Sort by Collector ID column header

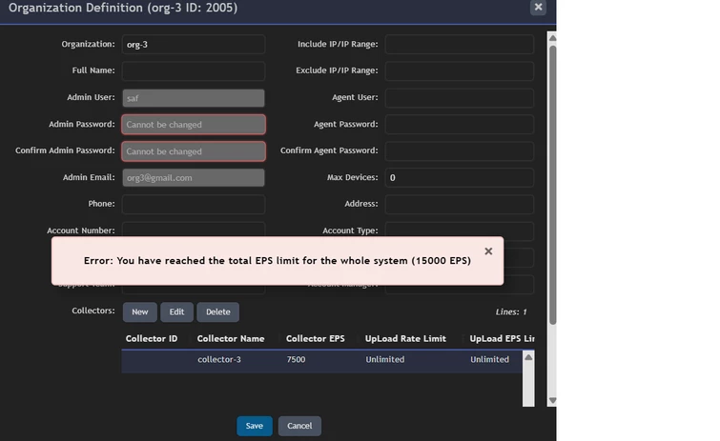(152, 339)
